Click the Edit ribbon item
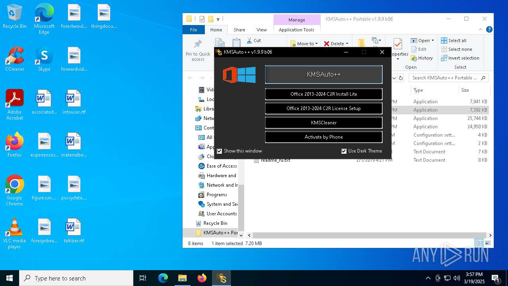Screen dimensions: 508x286 tap(419, 49)
